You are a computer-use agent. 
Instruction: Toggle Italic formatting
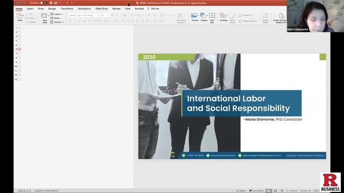click(75, 21)
